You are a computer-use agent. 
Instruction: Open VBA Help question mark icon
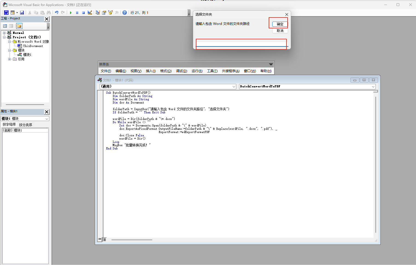[125, 13]
